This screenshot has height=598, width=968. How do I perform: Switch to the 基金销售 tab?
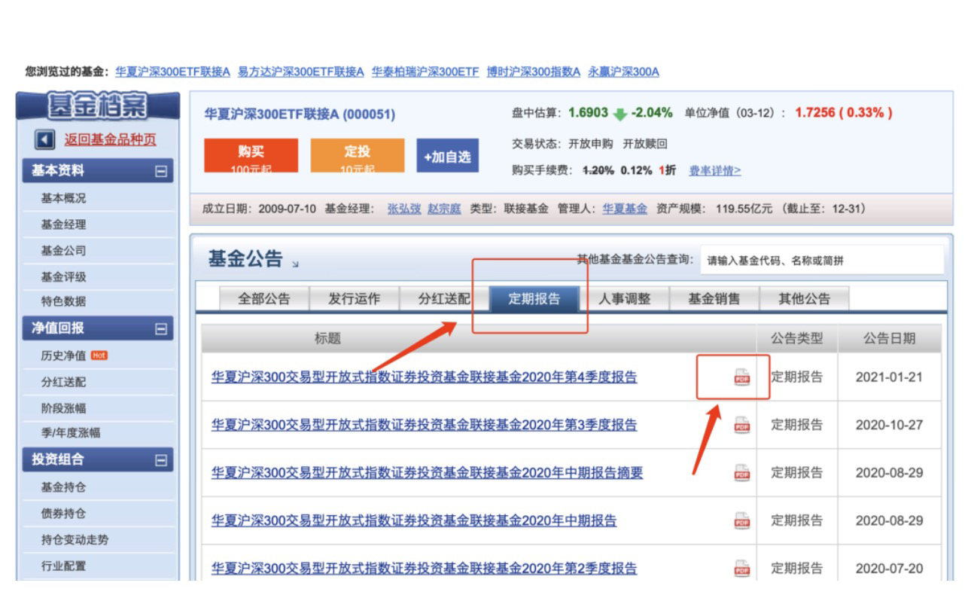pos(714,299)
